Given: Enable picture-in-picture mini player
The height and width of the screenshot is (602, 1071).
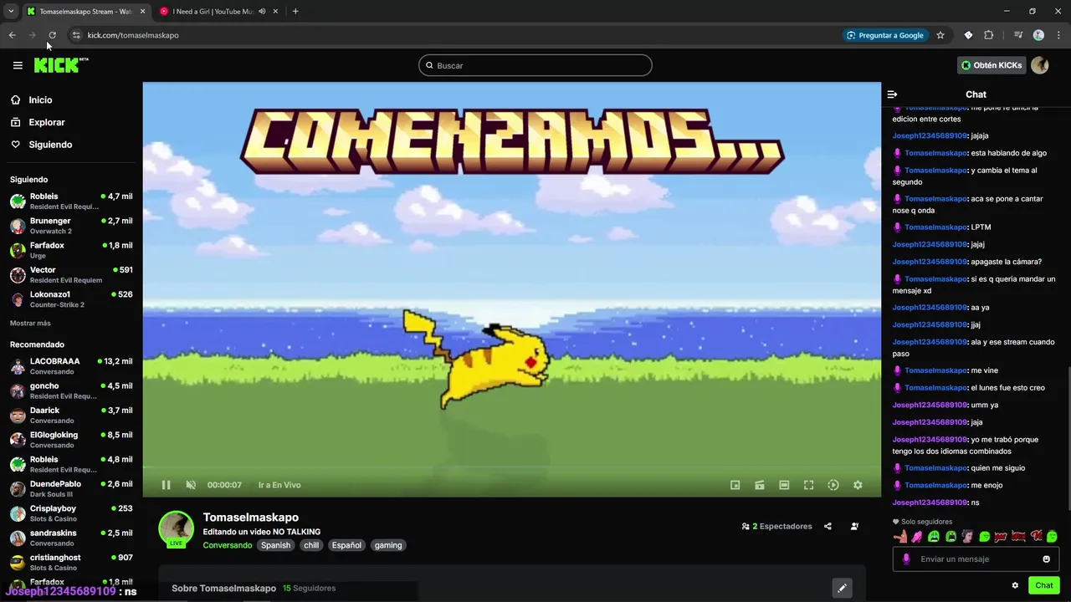Looking at the screenshot, I should 735,485.
